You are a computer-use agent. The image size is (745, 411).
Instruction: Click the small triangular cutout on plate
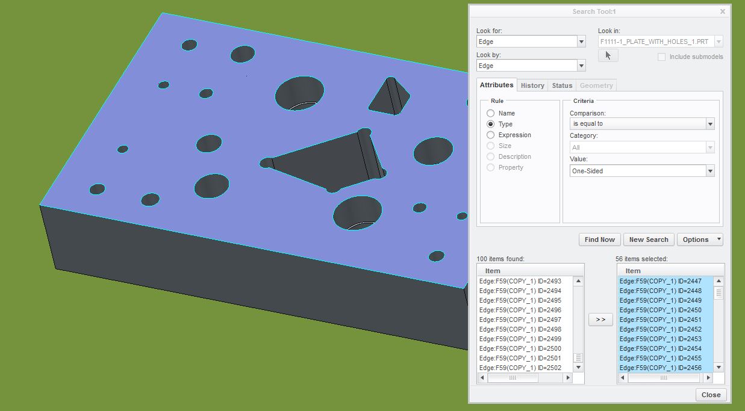pos(389,96)
